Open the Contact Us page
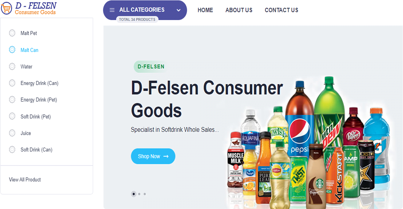403x209 pixels. [x=281, y=10]
